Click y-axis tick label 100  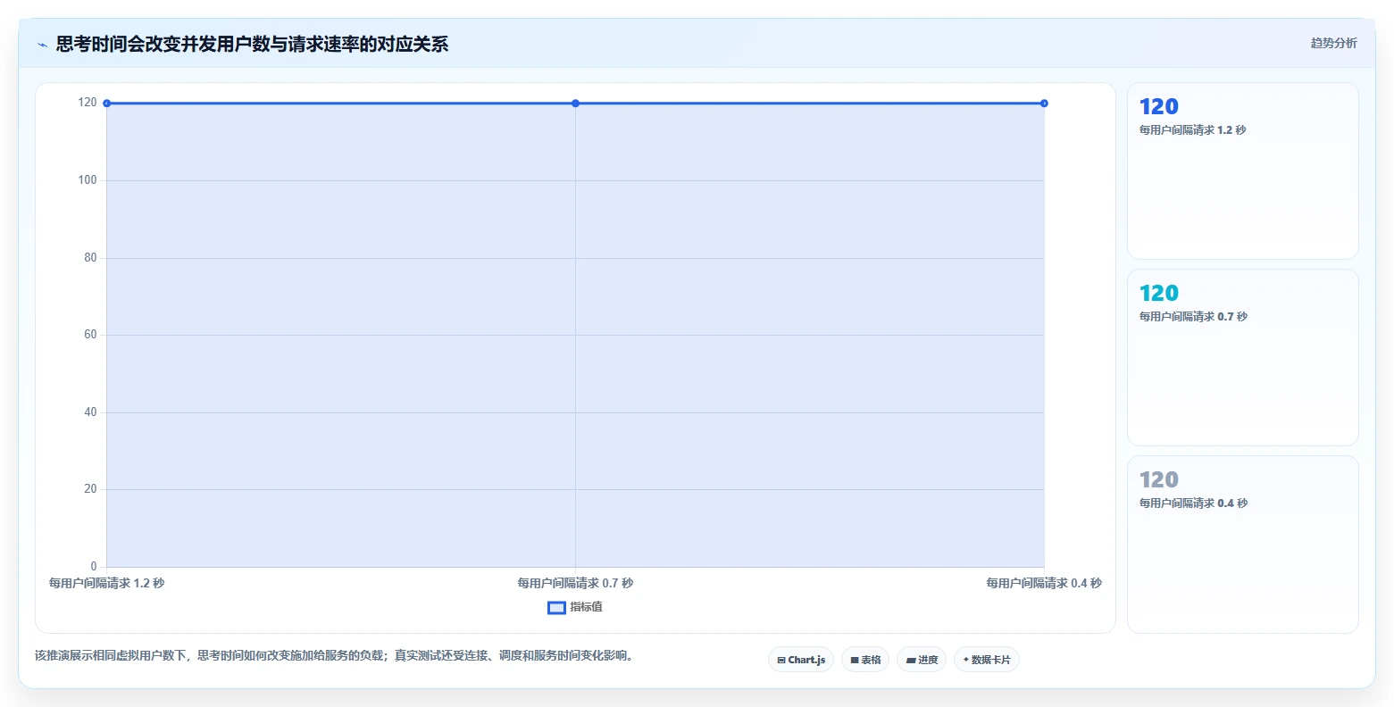click(88, 180)
